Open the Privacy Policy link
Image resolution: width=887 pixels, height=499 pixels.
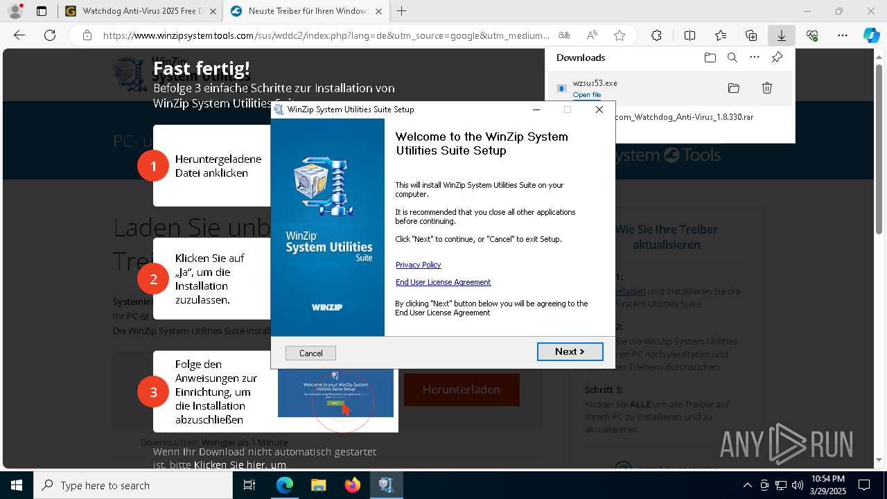pos(418,265)
